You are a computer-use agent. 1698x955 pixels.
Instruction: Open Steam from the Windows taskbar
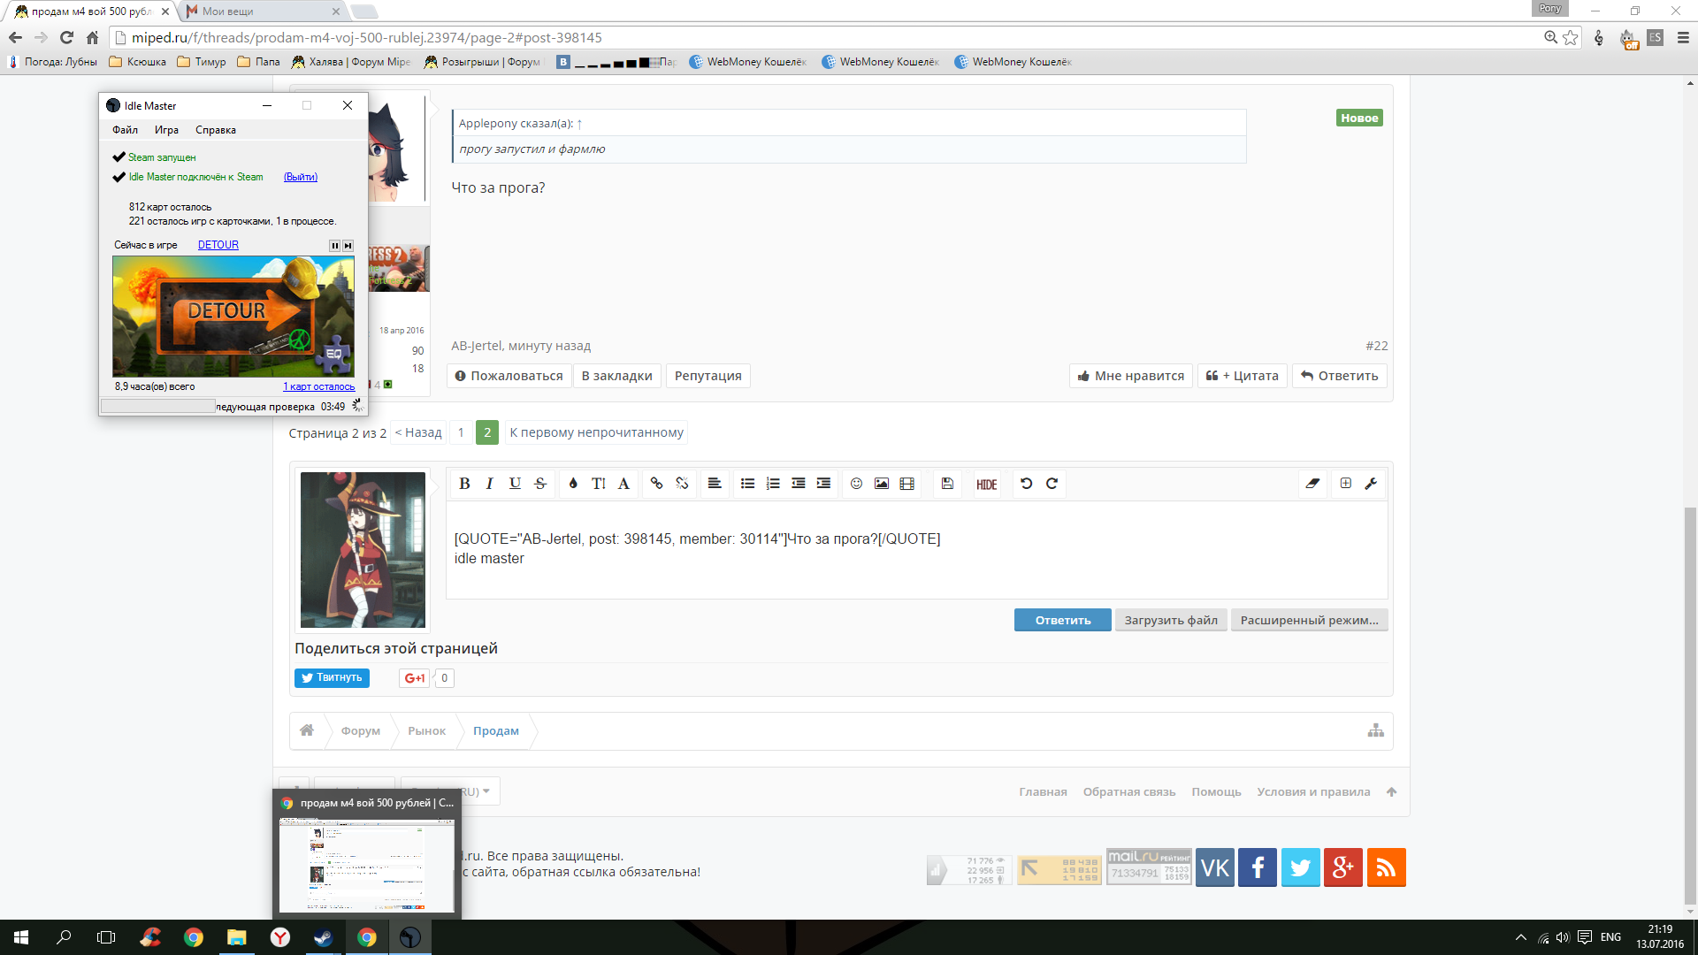point(323,937)
